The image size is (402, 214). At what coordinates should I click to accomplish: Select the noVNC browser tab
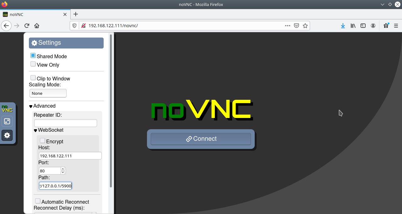coord(35,14)
